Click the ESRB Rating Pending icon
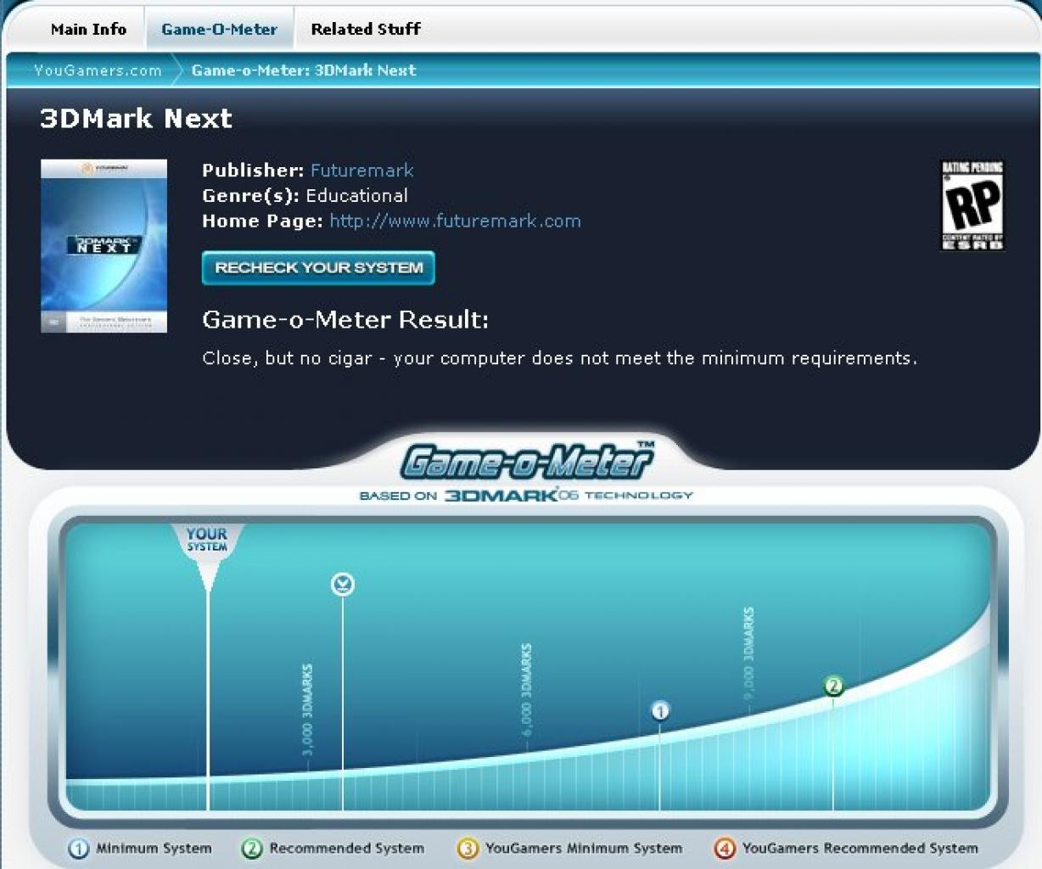1042x869 pixels. coord(972,205)
